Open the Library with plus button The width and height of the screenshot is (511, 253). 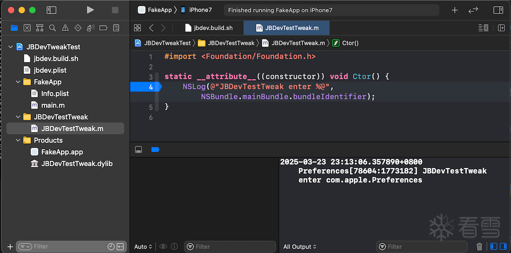(x=455, y=10)
